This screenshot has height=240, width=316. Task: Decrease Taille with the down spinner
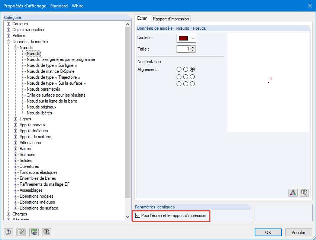(193, 50)
